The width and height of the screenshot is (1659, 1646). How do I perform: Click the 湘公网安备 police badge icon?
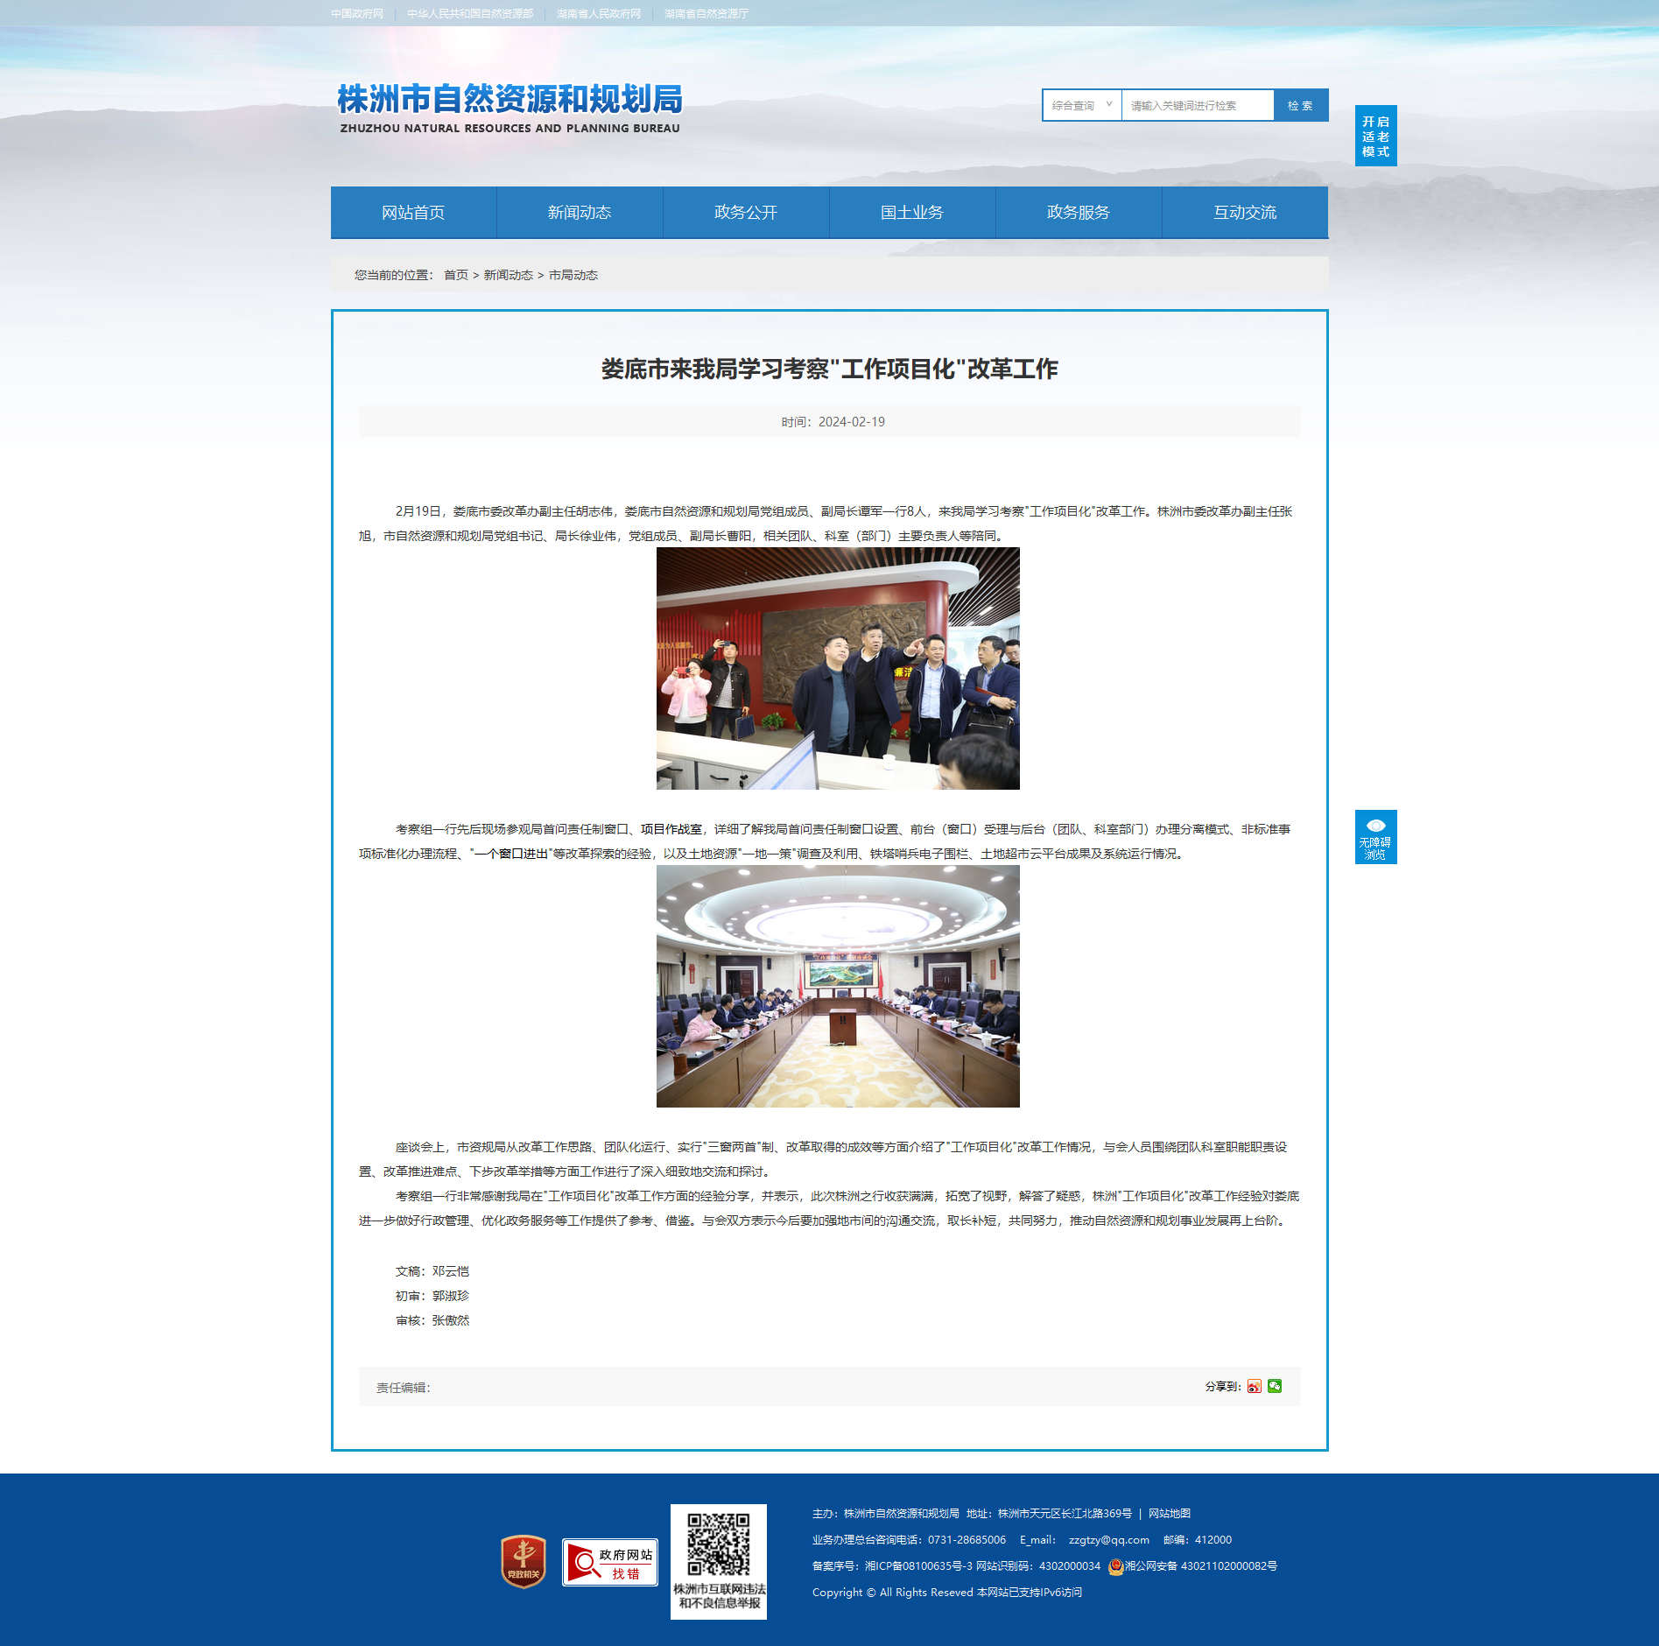click(1115, 1566)
